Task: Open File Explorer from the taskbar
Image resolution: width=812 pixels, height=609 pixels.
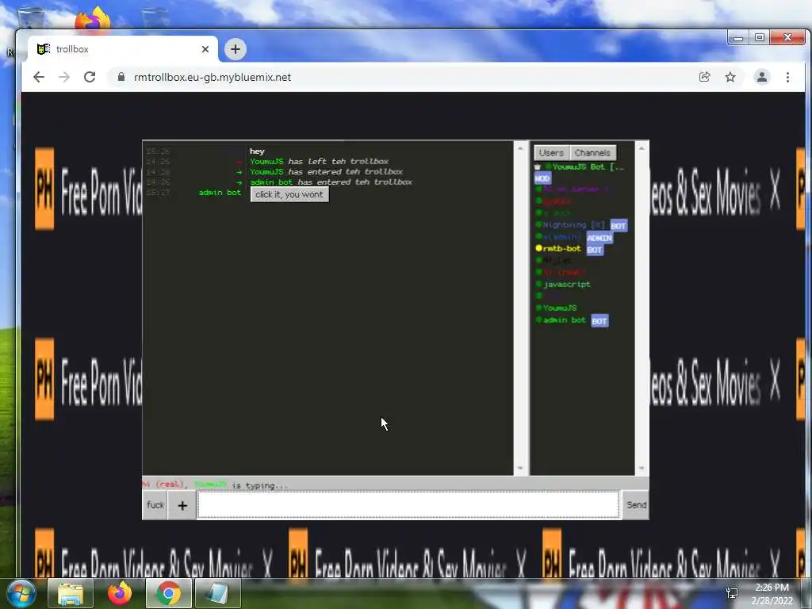Action: (x=71, y=594)
